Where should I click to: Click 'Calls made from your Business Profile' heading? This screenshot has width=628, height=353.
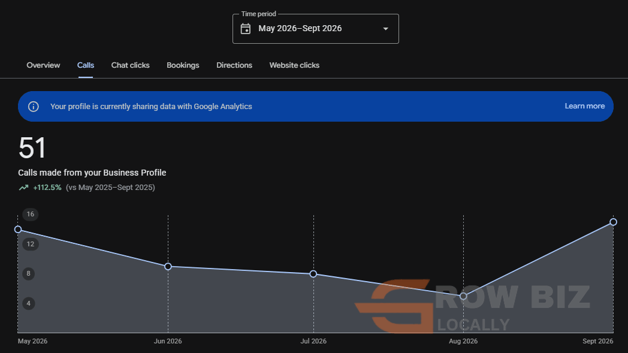tap(92, 173)
